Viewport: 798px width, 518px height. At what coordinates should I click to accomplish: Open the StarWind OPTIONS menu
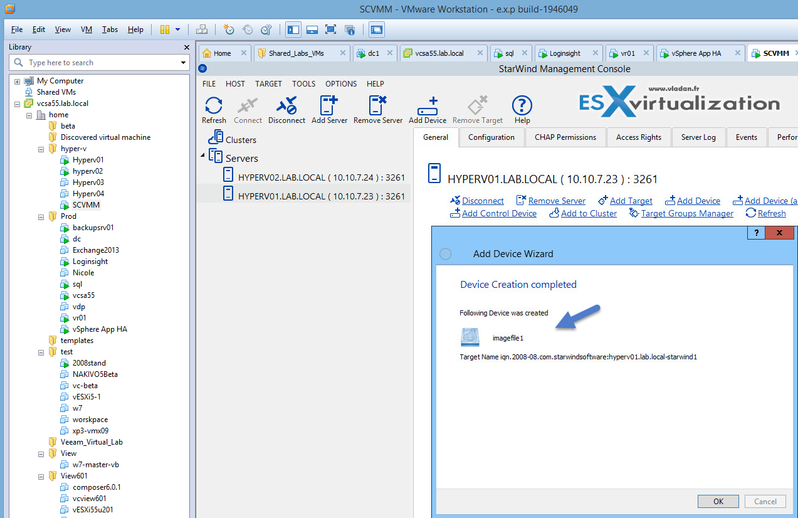click(x=341, y=83)
